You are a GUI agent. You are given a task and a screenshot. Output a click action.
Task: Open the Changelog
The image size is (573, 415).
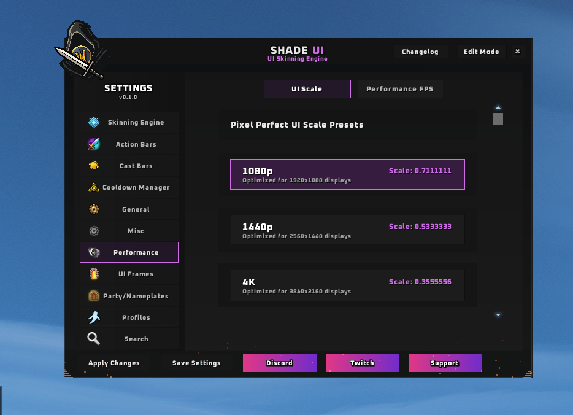420,52
